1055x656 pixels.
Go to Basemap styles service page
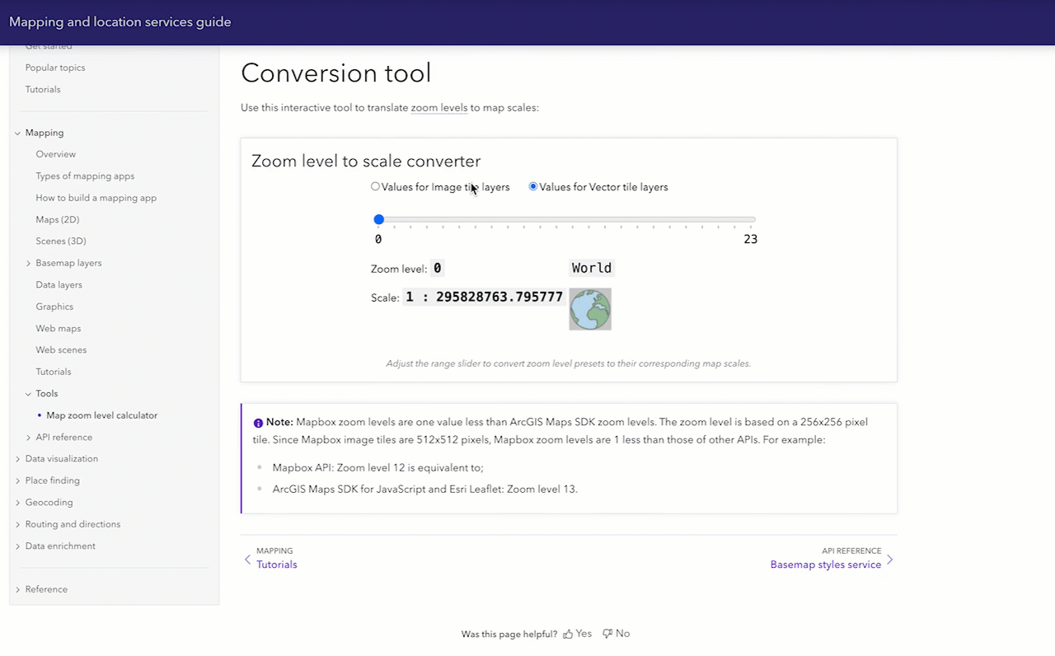825,565
